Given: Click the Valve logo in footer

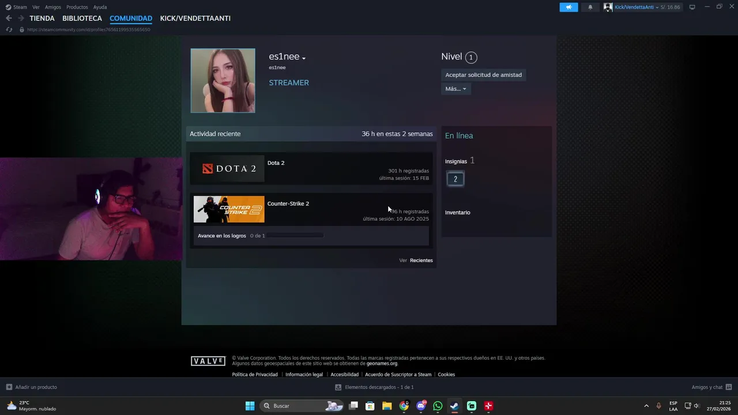Looking at the screenshot, I should click(208, 361).
